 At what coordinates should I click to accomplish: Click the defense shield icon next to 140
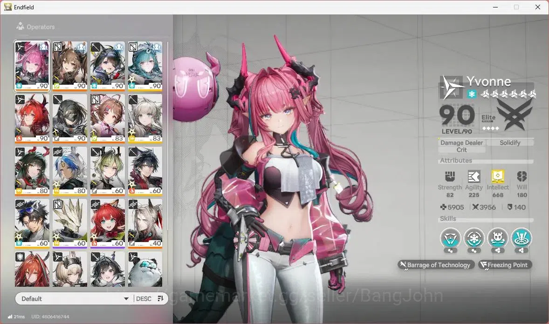(x=510, y=207)
